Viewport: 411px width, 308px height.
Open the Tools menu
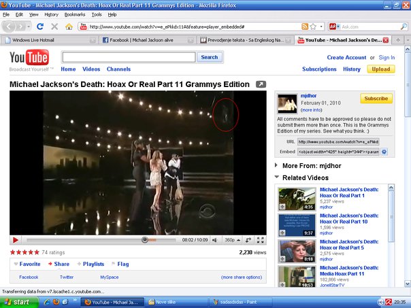[97, 15]
